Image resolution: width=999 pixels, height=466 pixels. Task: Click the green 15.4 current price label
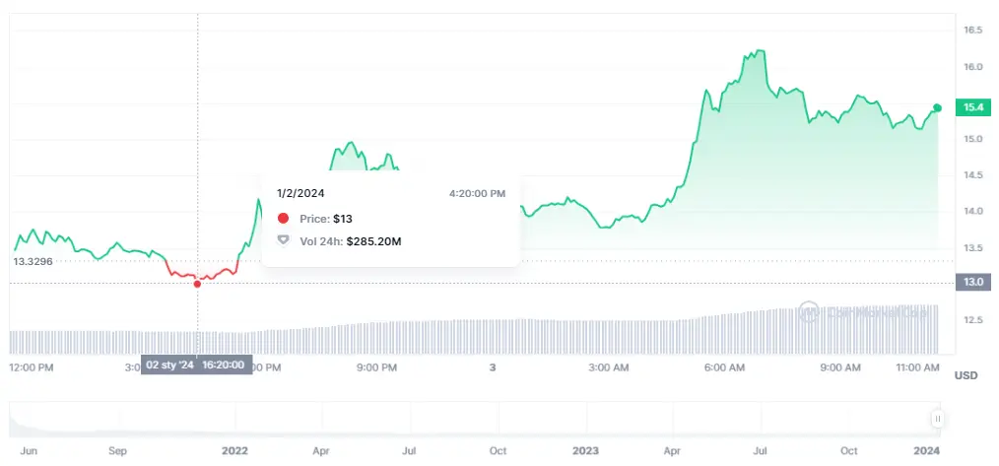pos(975,107)
